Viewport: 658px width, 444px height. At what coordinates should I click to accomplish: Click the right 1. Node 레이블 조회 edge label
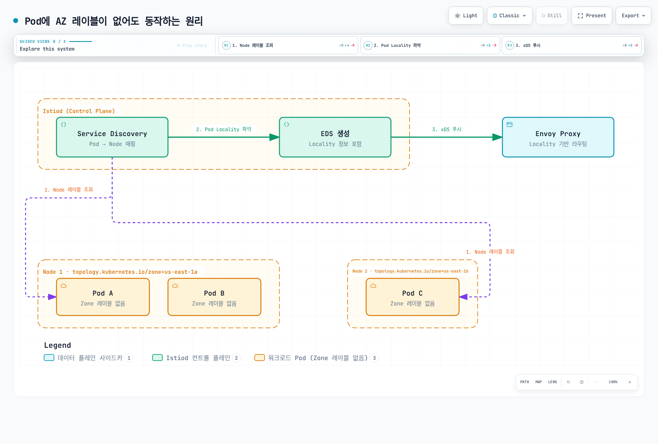click(490, 252)
